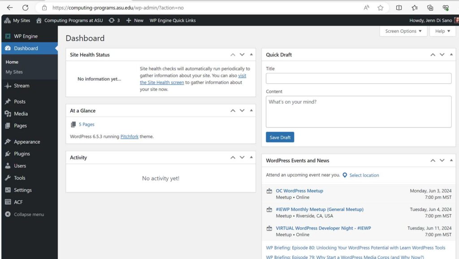This screenshot has height=259, width=459.
Task: Click the ACF sidebar icon
Action: pos(8,202)
